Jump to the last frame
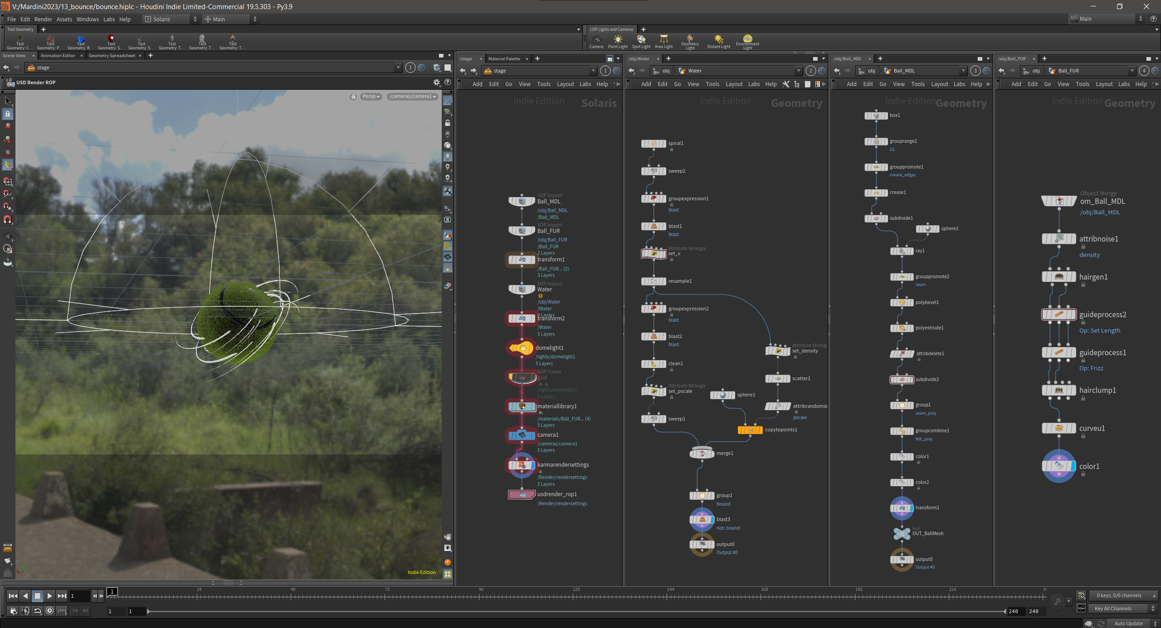Viewport: 1161px width, 628px height. coord(62,596)
